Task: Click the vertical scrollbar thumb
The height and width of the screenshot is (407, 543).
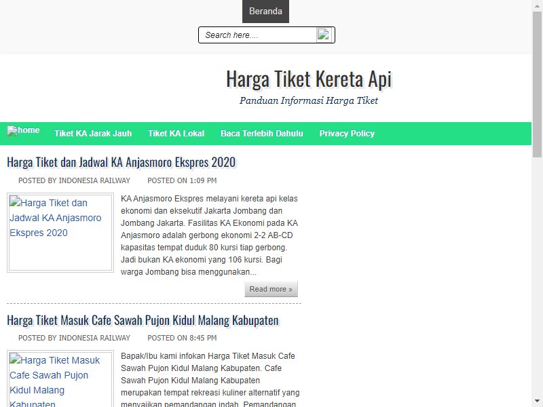Action: (x=537, y=83)
